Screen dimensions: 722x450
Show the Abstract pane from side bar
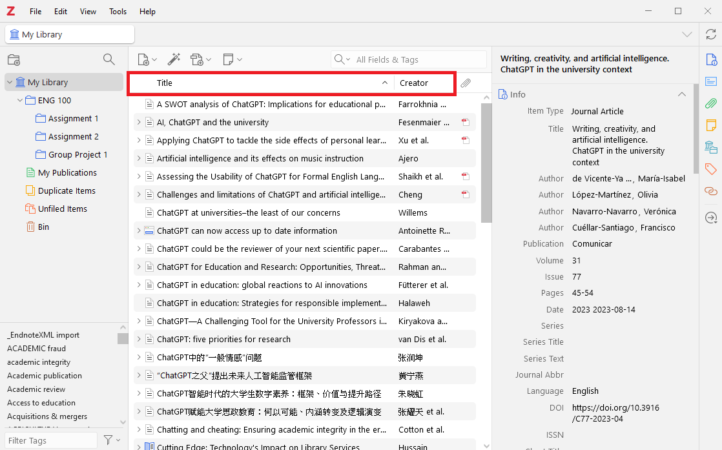(710, 81)
